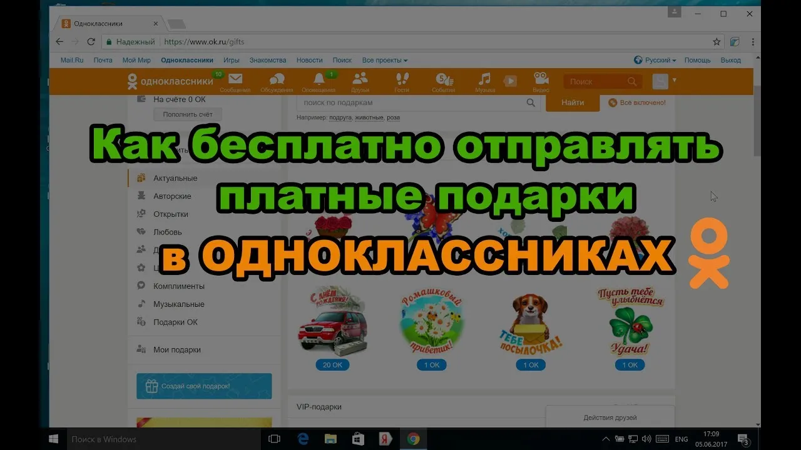Open the Сообщения messages icon
The height and width of the screenshot is (450, 801).
tap(235, 81)
